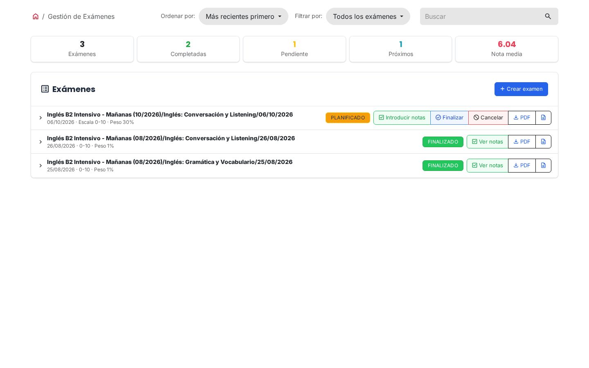Click '06/10/2026 · Escala 0-10 · Peso 30%' text
The height and width of the screenshot is (368, 589).
(x=90, y=122)
